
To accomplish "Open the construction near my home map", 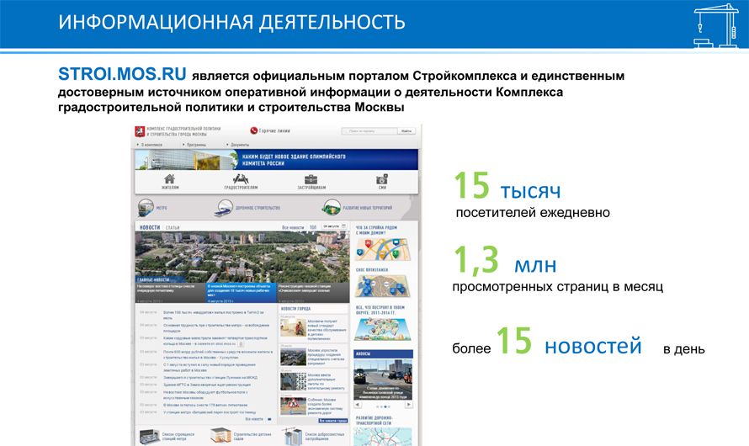I will point(383,249).
